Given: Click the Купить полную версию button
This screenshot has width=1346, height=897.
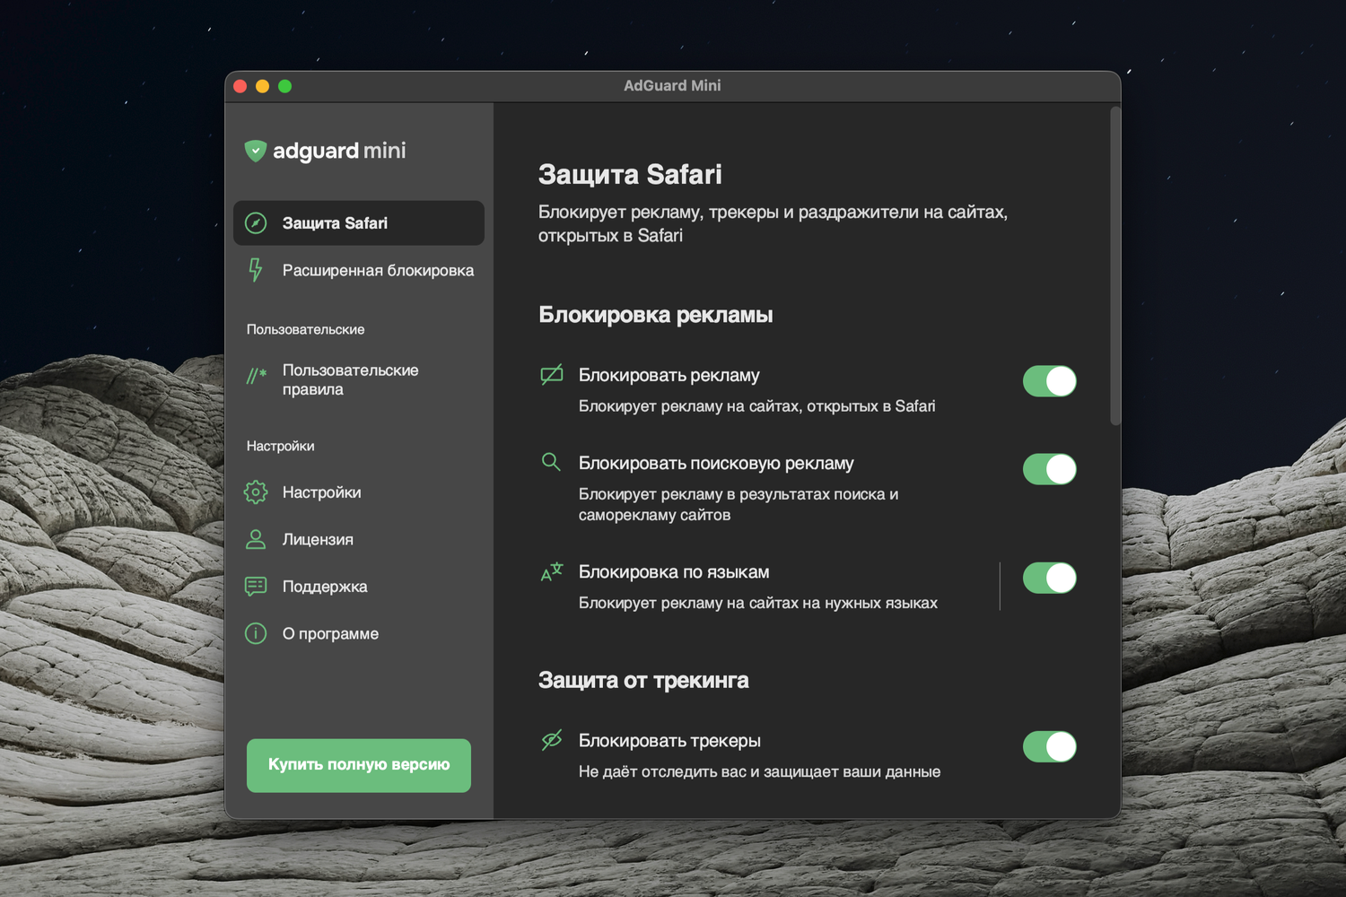Looking at the screenshot, I should (x=359, y=765).
